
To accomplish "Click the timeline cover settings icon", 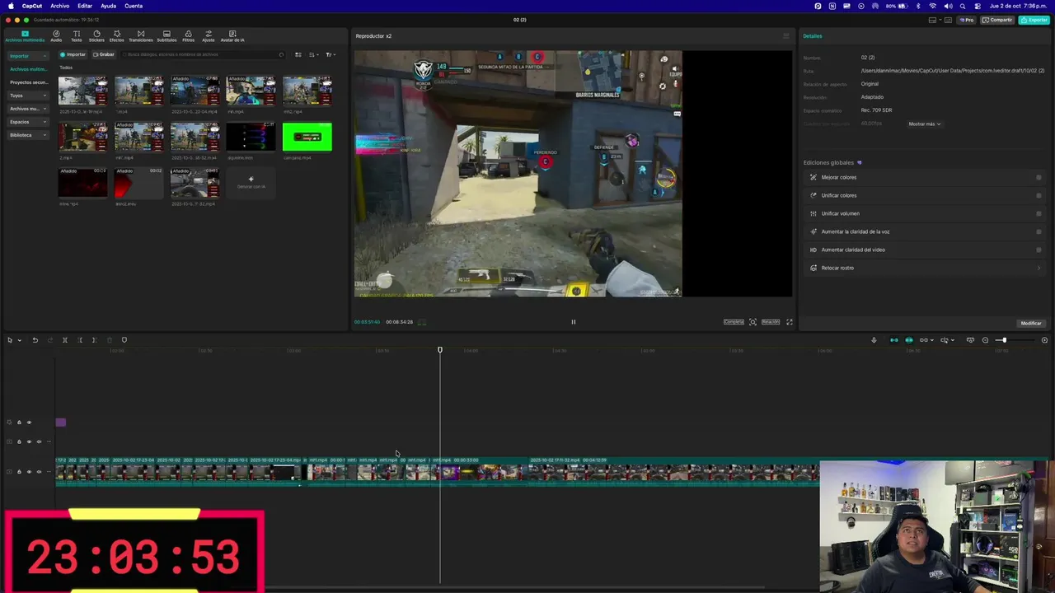I will click(x=970, y=340).
